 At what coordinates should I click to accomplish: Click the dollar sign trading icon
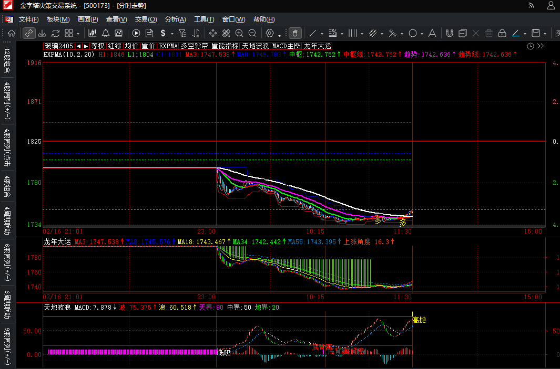point(163,33)
